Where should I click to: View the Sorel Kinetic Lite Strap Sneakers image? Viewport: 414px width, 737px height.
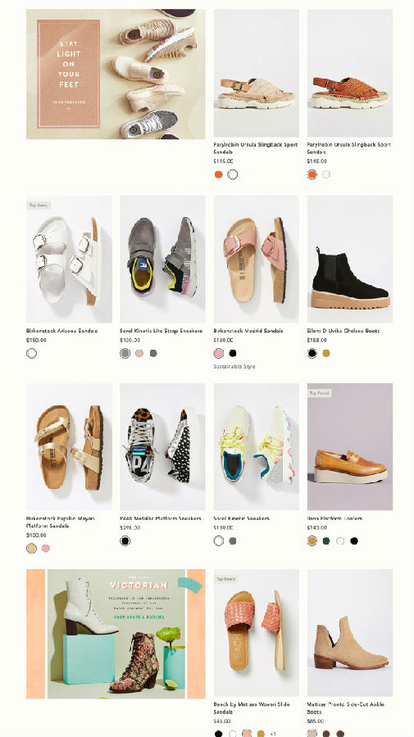[x=163, y=259]
